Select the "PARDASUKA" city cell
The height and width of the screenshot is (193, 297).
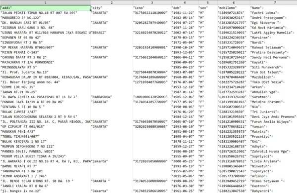112,97
